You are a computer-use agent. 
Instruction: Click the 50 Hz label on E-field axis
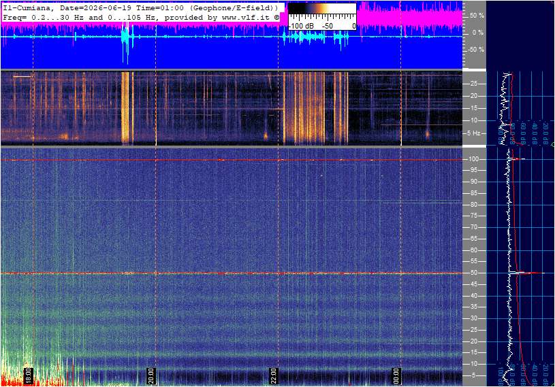pos(473,273)
